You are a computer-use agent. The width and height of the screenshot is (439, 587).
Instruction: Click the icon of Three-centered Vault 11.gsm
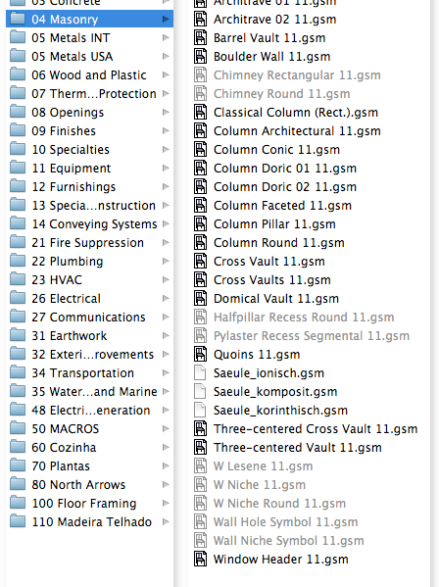(x=200, y=448)
